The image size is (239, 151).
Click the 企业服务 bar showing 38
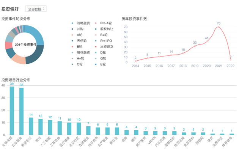(x=21, y=112)
